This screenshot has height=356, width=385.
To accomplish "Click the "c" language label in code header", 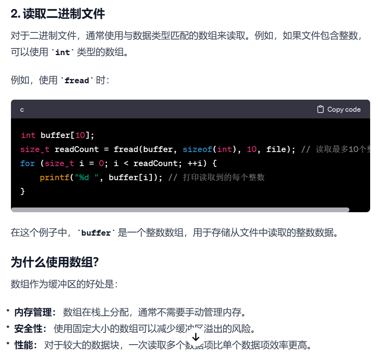I will [x=22, y=110].
